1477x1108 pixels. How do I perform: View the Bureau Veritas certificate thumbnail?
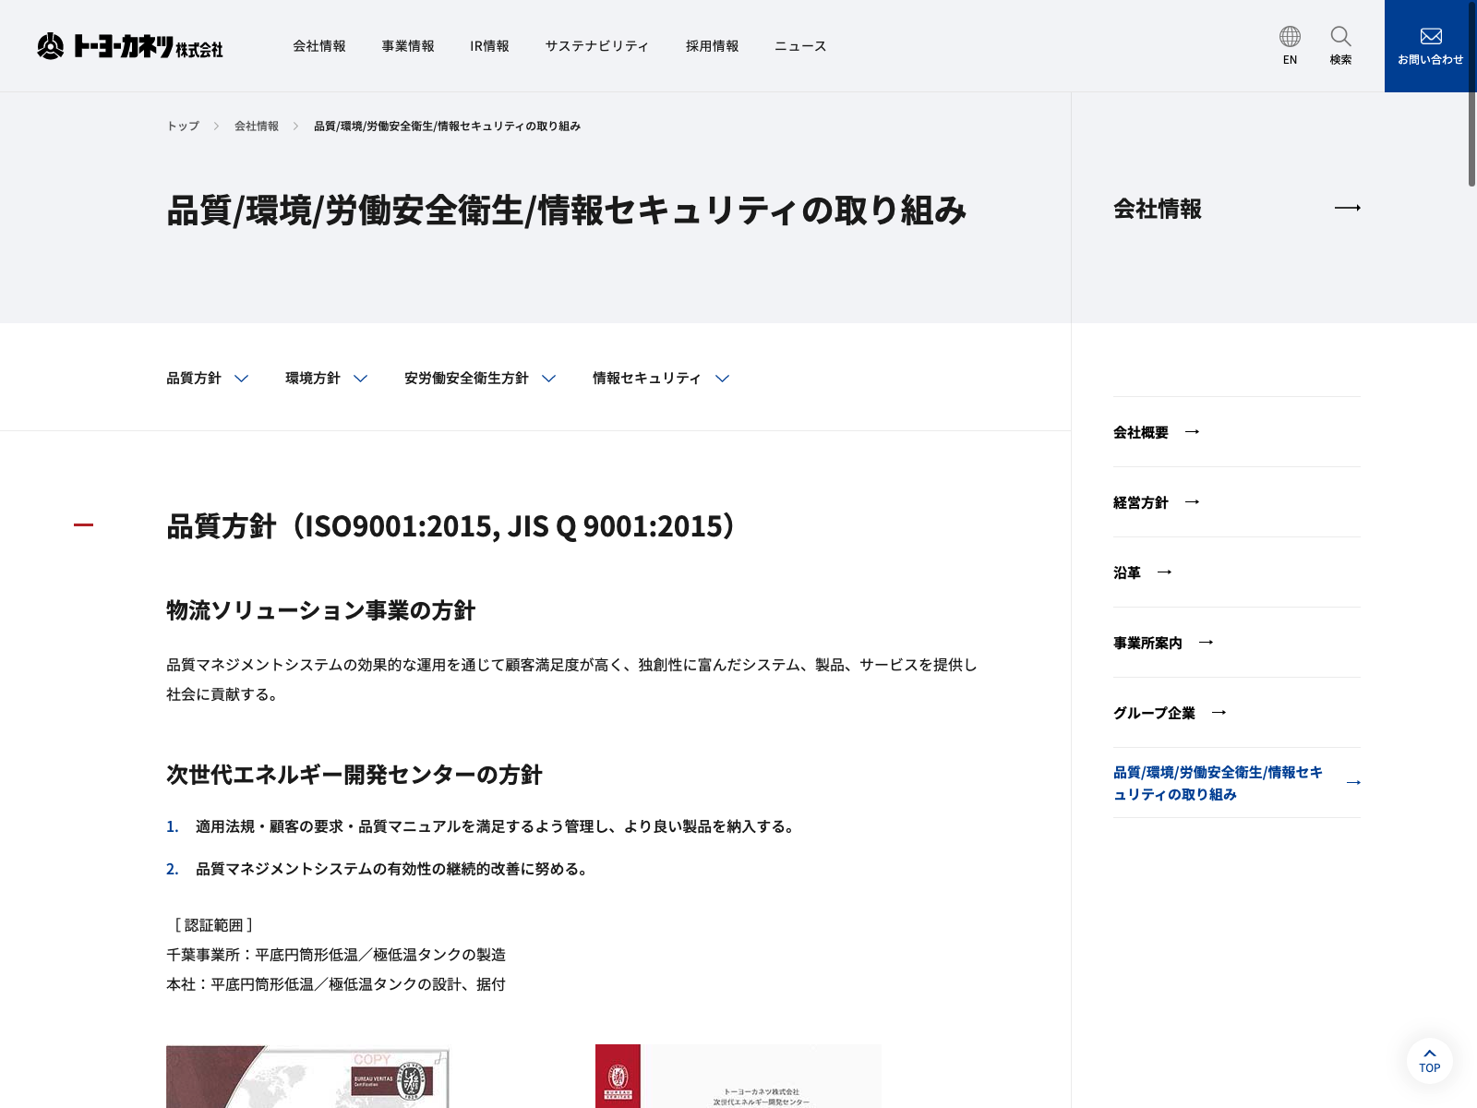point(307,1077)
